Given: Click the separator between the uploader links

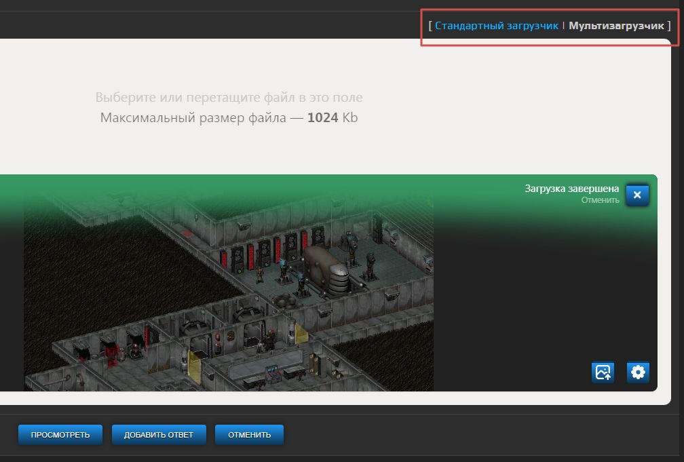Looking at the screenshot, I should [x=563, y=26].
